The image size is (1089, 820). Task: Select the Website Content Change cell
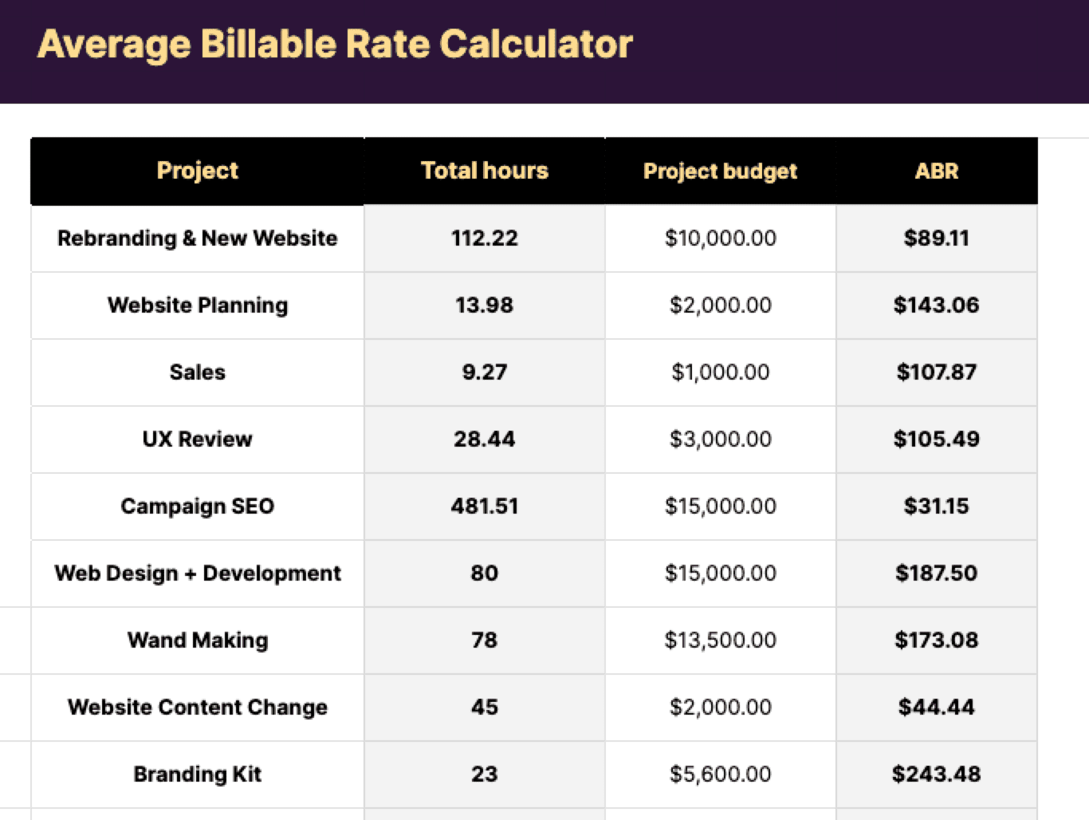point(198,707)
